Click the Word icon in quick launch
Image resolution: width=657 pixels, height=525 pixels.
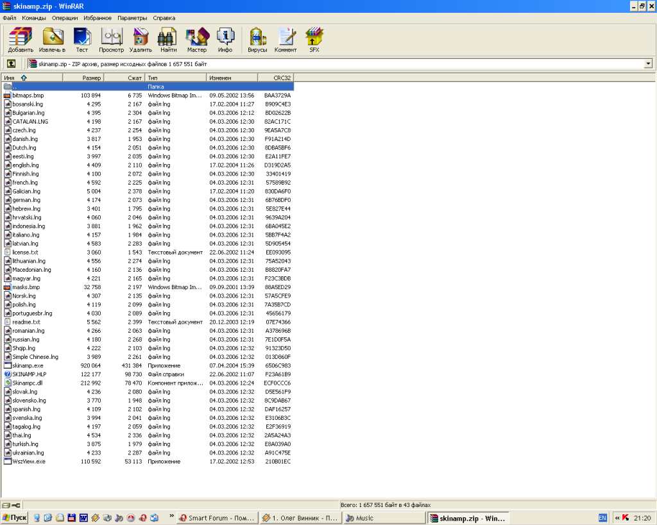coord(83,518)
